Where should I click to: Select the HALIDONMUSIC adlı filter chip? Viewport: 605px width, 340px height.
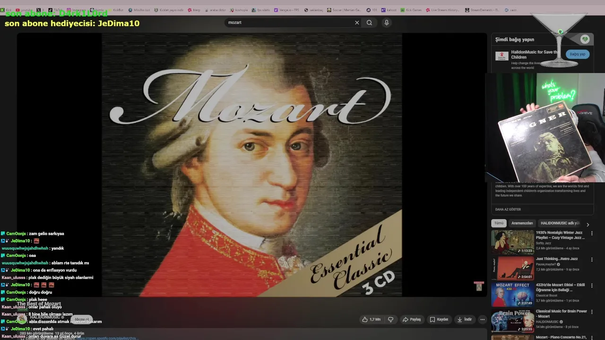click(x=560, y=223)
